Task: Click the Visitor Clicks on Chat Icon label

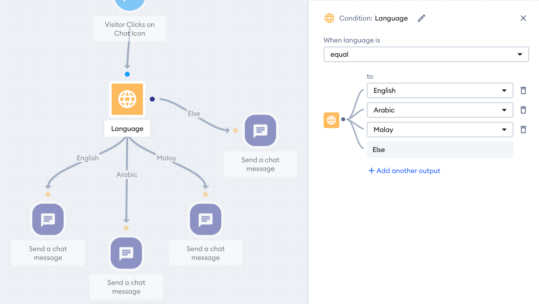Action: 130,29
